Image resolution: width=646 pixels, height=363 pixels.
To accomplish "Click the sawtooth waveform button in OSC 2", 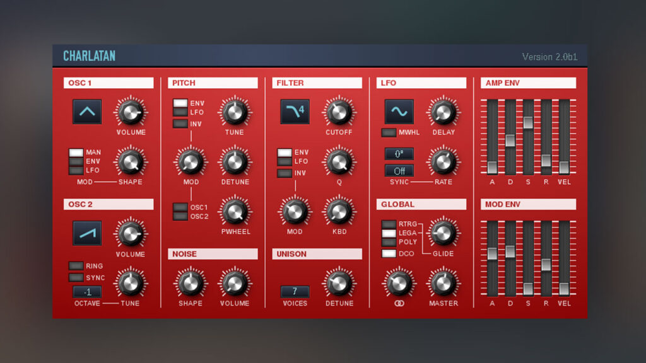I will (86, 233).
